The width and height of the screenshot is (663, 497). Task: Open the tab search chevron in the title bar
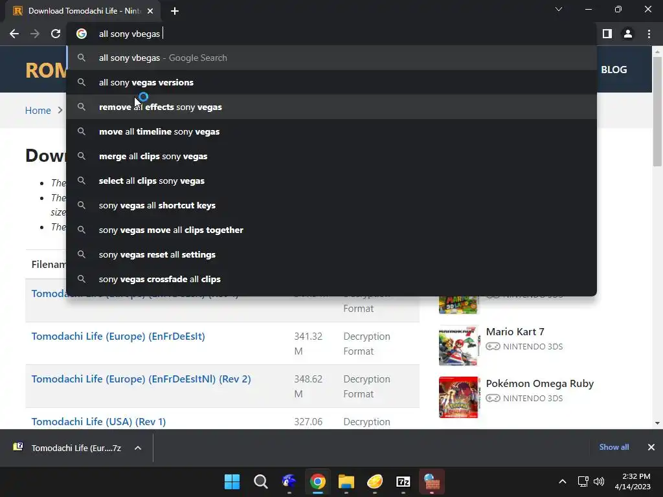559,9
